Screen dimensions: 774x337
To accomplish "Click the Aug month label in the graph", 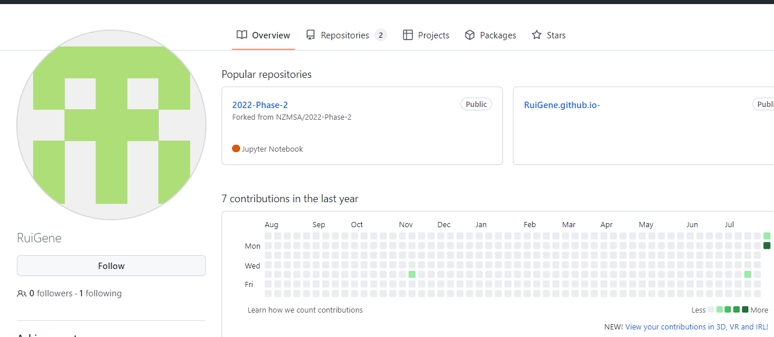I will tap(272, 225).
